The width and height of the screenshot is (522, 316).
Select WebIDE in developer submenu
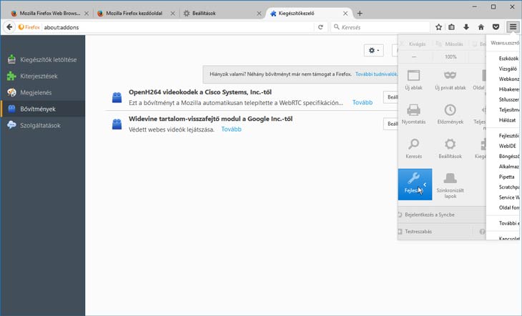tap(508, 146)
